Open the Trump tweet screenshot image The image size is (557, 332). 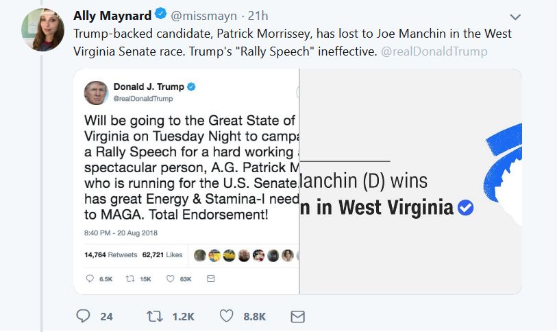[186, 181]
